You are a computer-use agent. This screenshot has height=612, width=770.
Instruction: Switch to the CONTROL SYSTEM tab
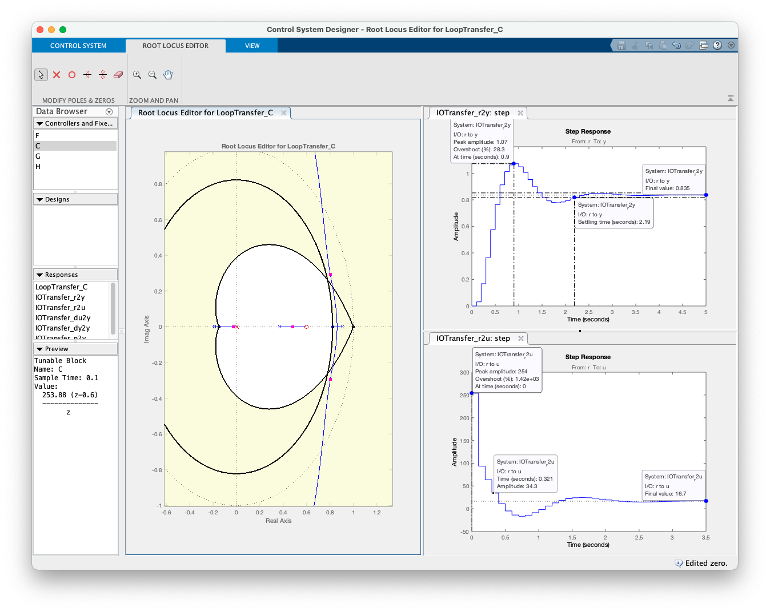78,46
